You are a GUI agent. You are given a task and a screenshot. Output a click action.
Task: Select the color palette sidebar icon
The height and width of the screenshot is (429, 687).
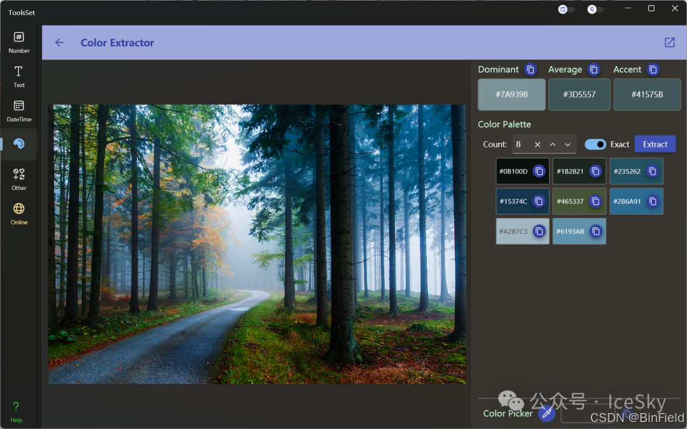[19, 144]
